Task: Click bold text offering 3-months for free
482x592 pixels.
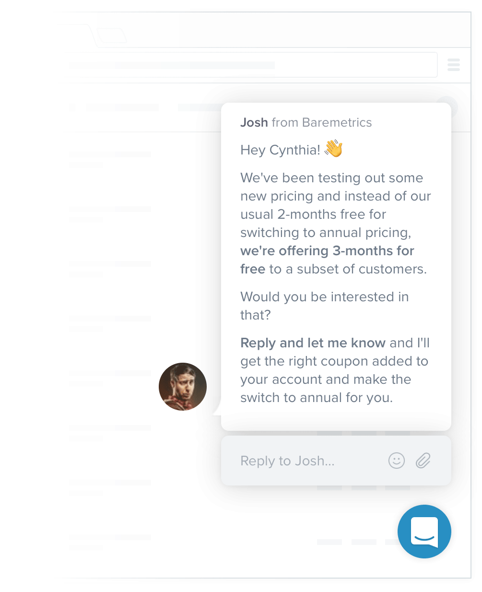Action: (x=327, y=260)
